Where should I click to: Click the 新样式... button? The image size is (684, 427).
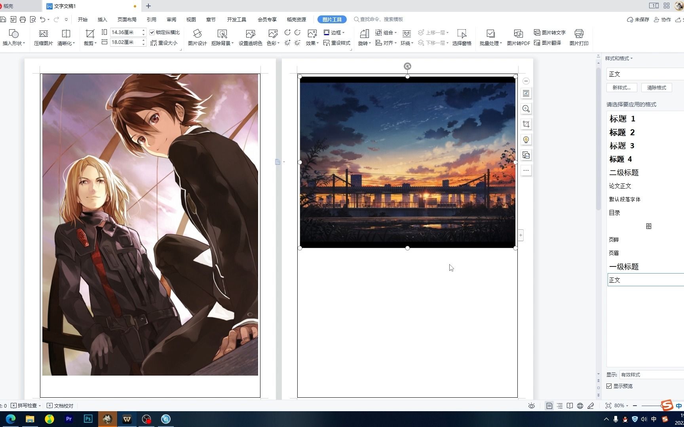click(x=621, y=88)
